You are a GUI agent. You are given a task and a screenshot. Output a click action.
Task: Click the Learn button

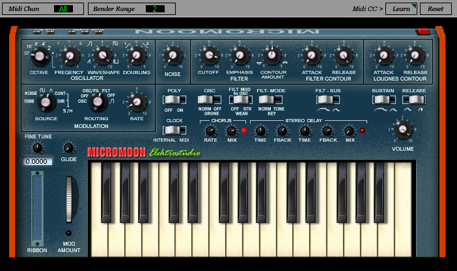tap(401, 8)
